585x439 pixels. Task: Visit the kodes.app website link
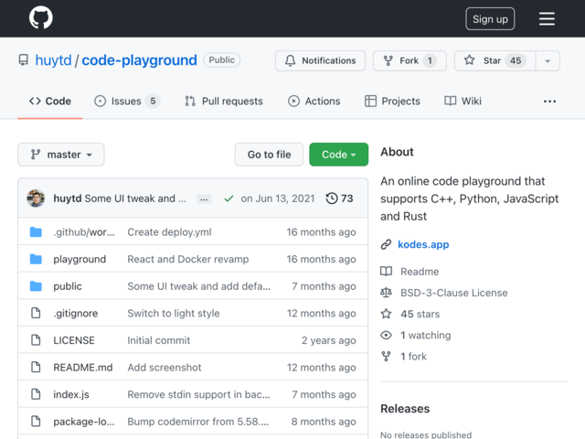pyautogui.click(x=423, y=244)
